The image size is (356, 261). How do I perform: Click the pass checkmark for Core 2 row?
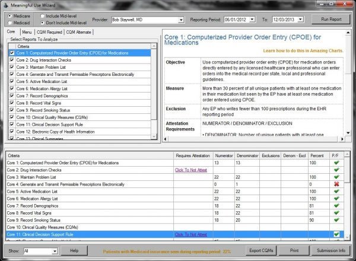coord(336,170)
